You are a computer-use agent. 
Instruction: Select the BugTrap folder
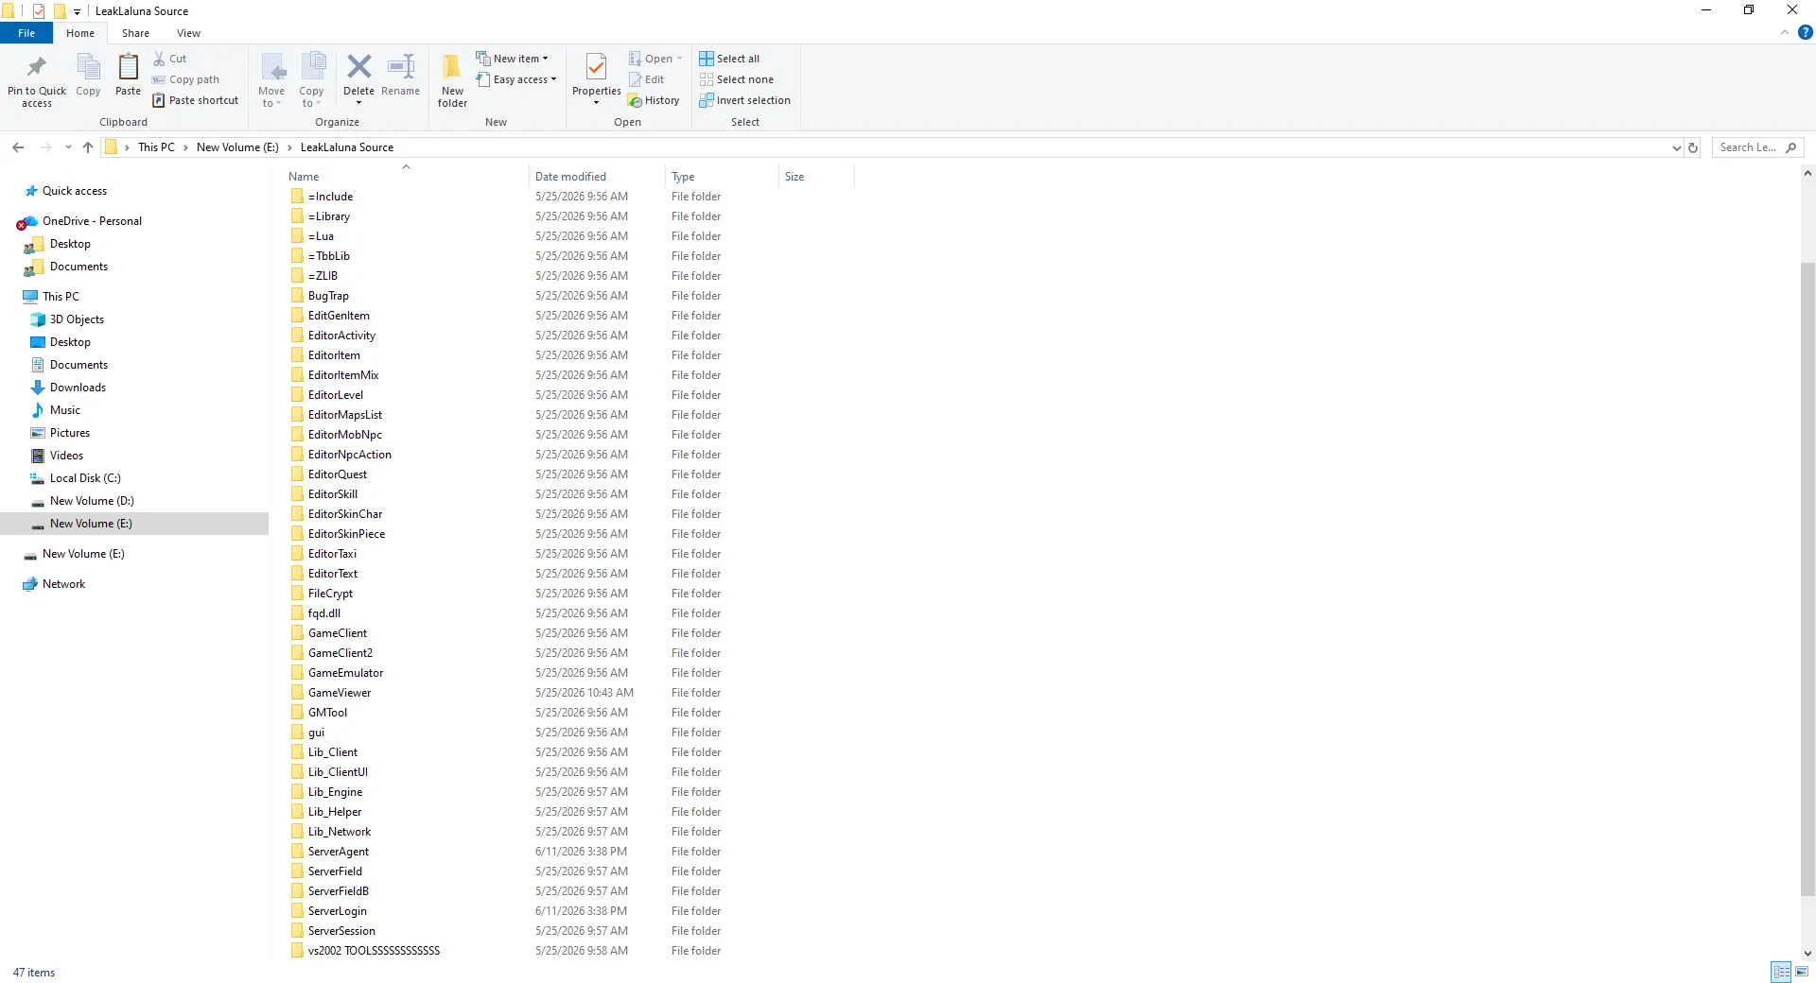click(328, 296)
